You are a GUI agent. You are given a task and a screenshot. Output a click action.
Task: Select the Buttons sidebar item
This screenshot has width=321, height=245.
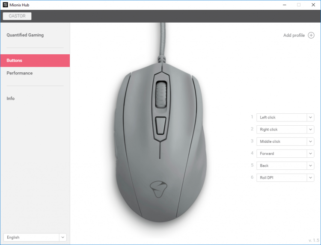(x=35, y=61)
